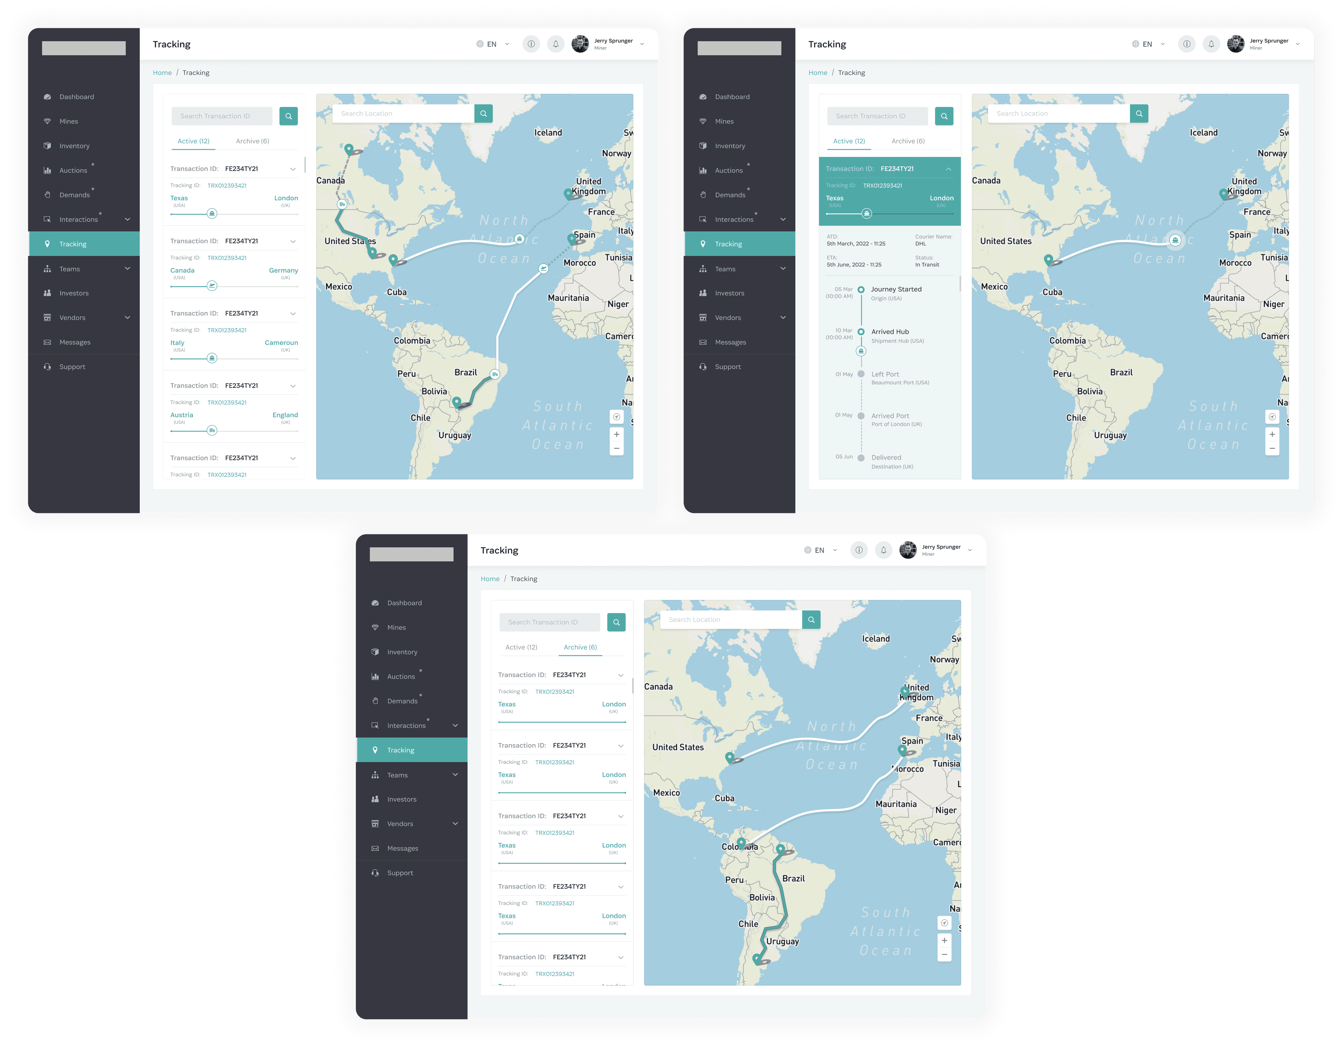Click ship handle on Italy–Cameroun progress slider
The width and height of the screenshot is (1342, 1047).
212,358
